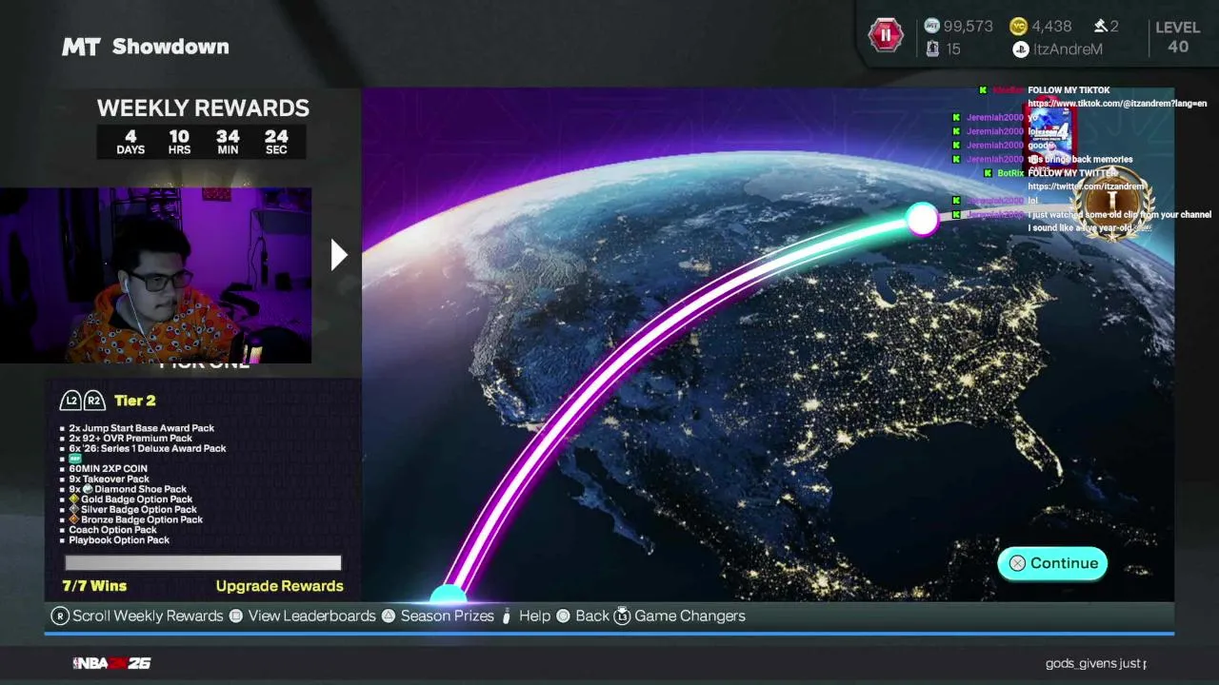
Task: Click the circle button Back icon
Action: pos(563,616)
